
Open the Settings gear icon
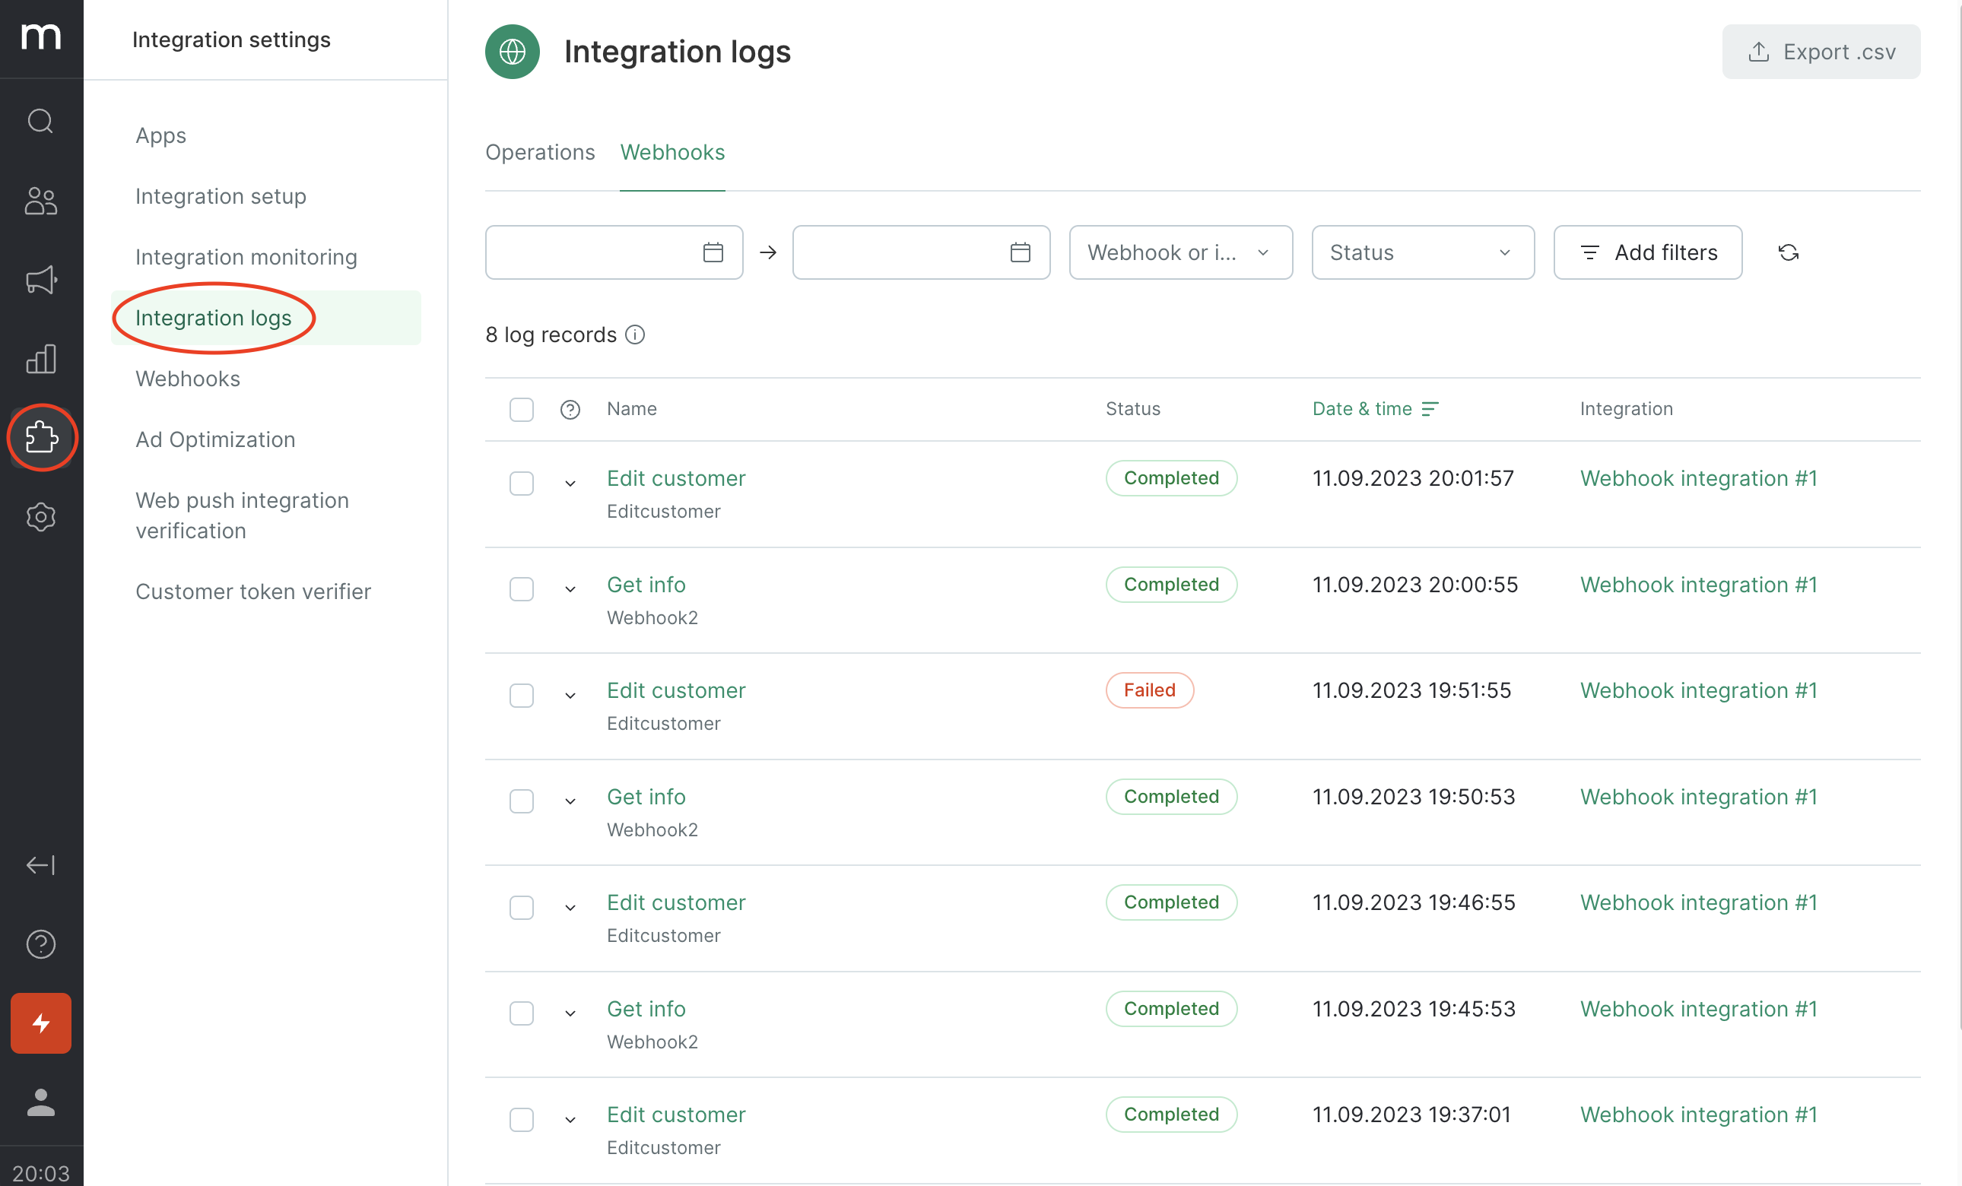40,518
